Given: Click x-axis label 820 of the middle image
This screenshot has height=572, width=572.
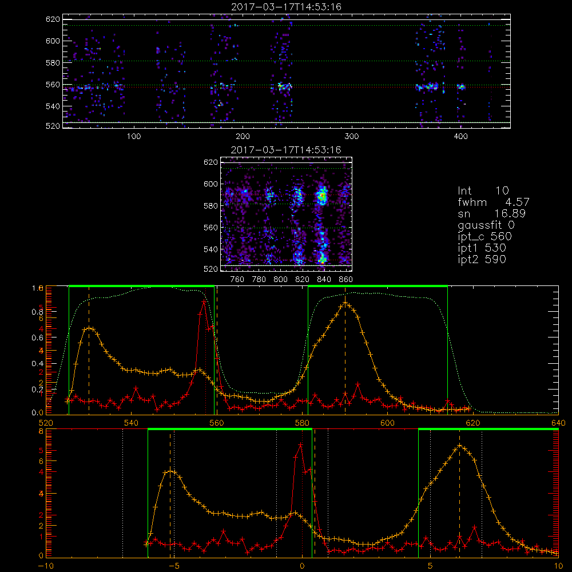Looking at the screenshot, I should click(303, 280).
